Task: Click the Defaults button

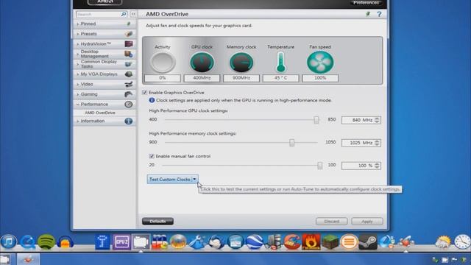Action: [157, 222]
